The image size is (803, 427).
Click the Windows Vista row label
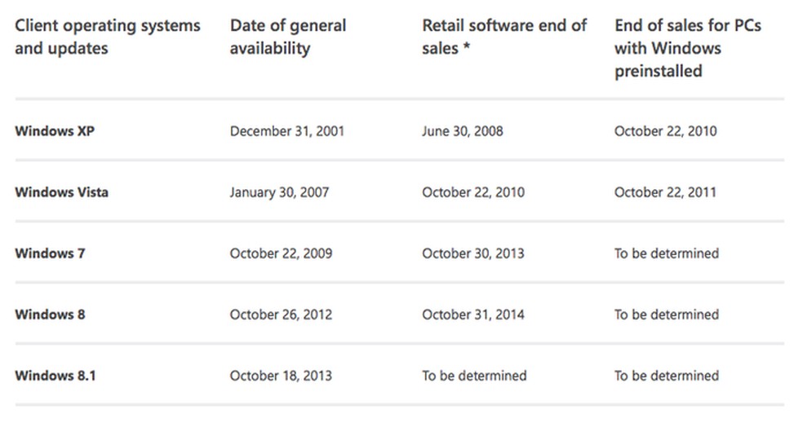61,192
